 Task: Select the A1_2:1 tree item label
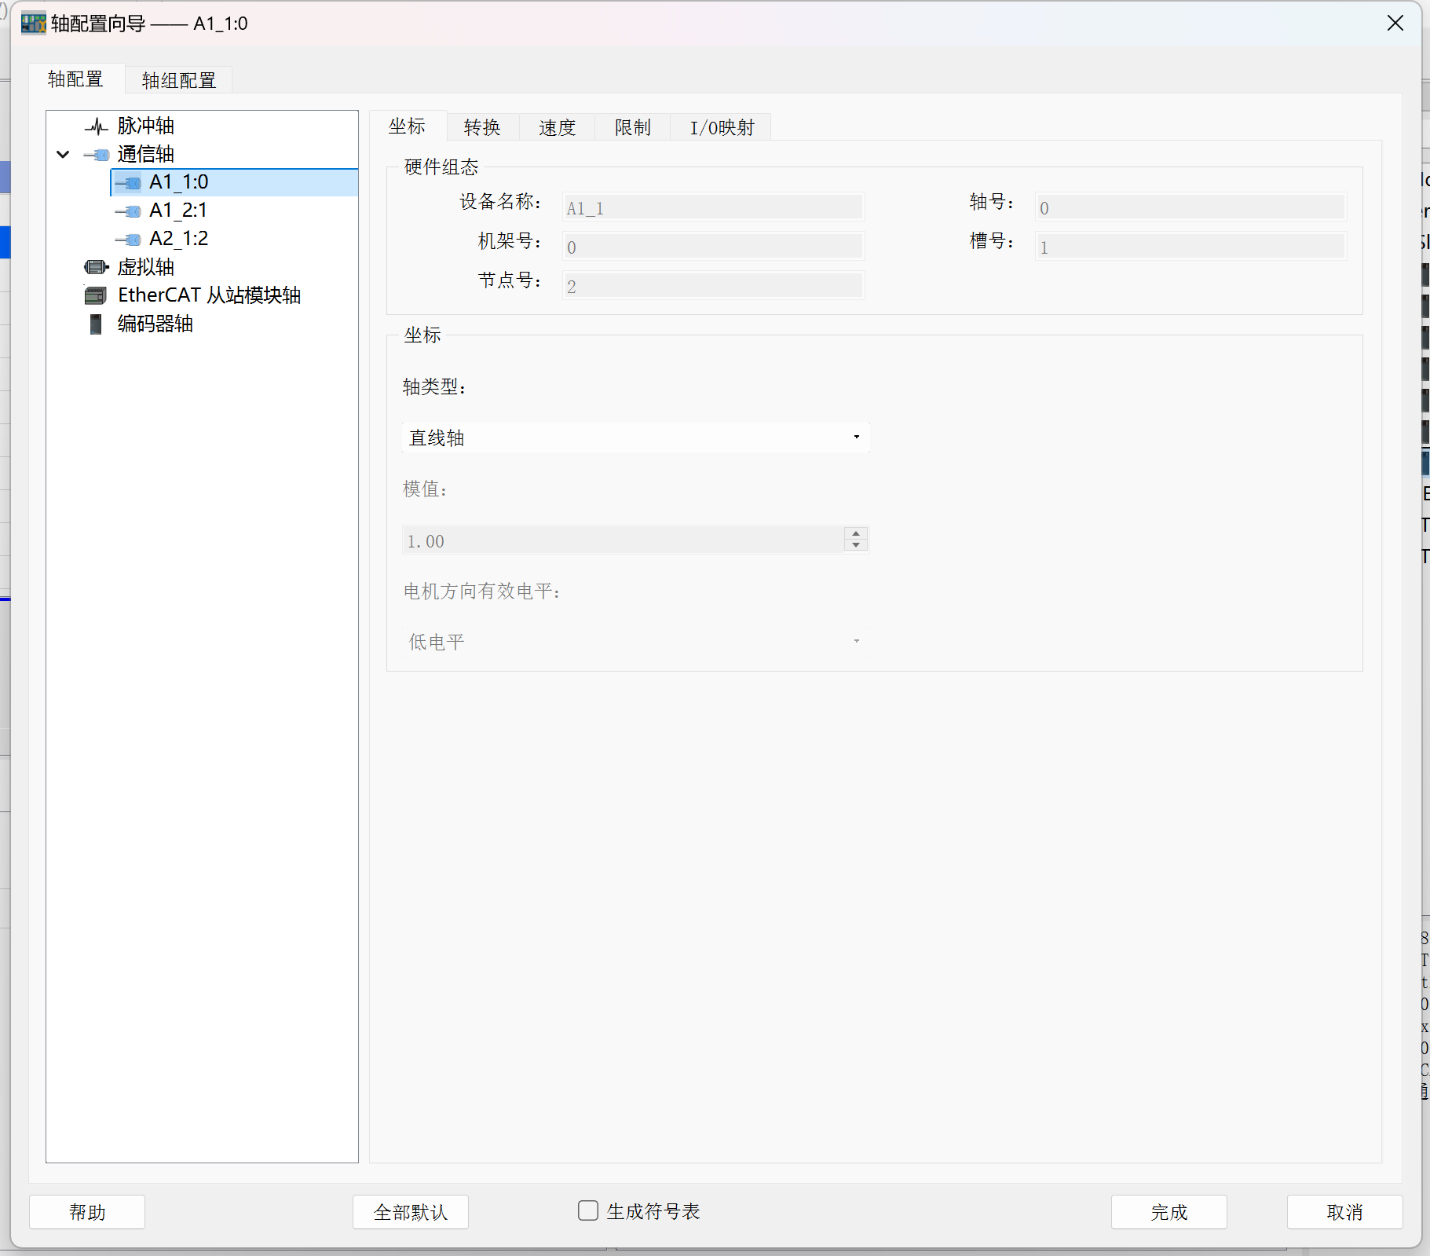(x=178, y=211)
